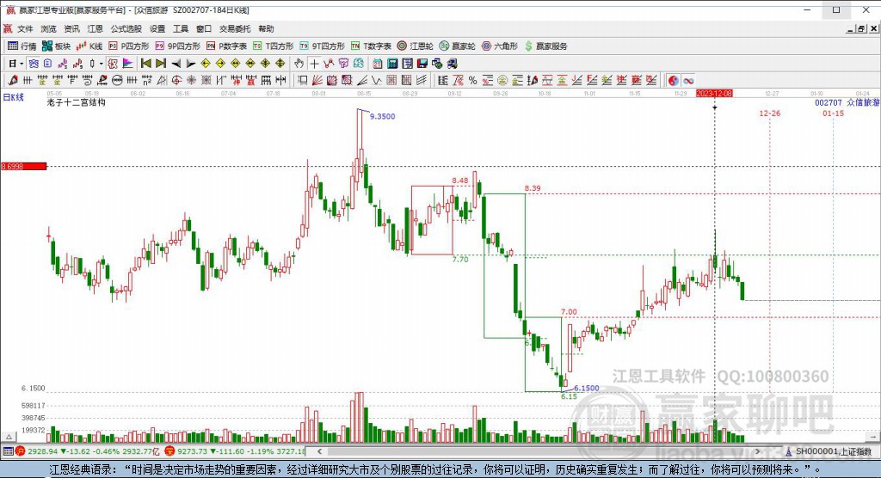
Task: Toggle the pressed red chart icon left of the colored flag
Action: click(x=113, y=64)
